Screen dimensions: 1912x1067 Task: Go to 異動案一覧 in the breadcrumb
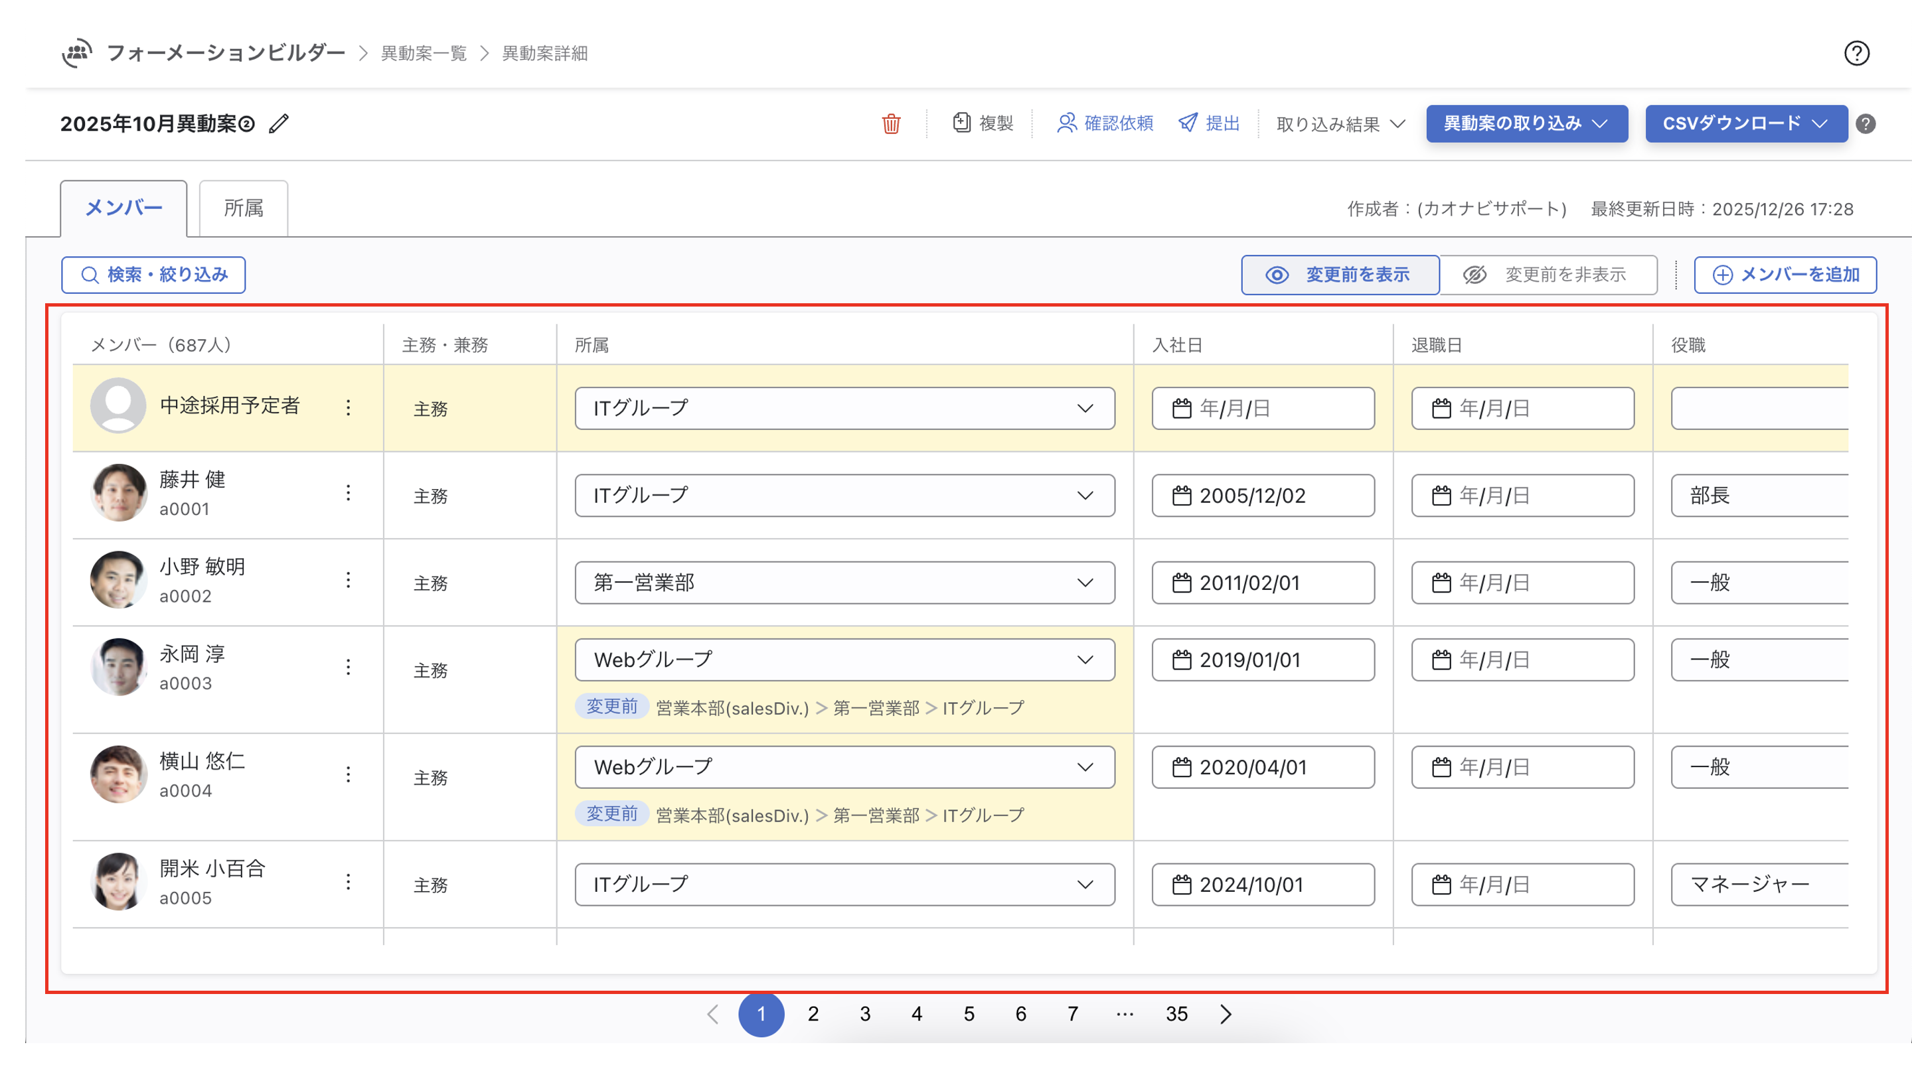click(423, 54)
